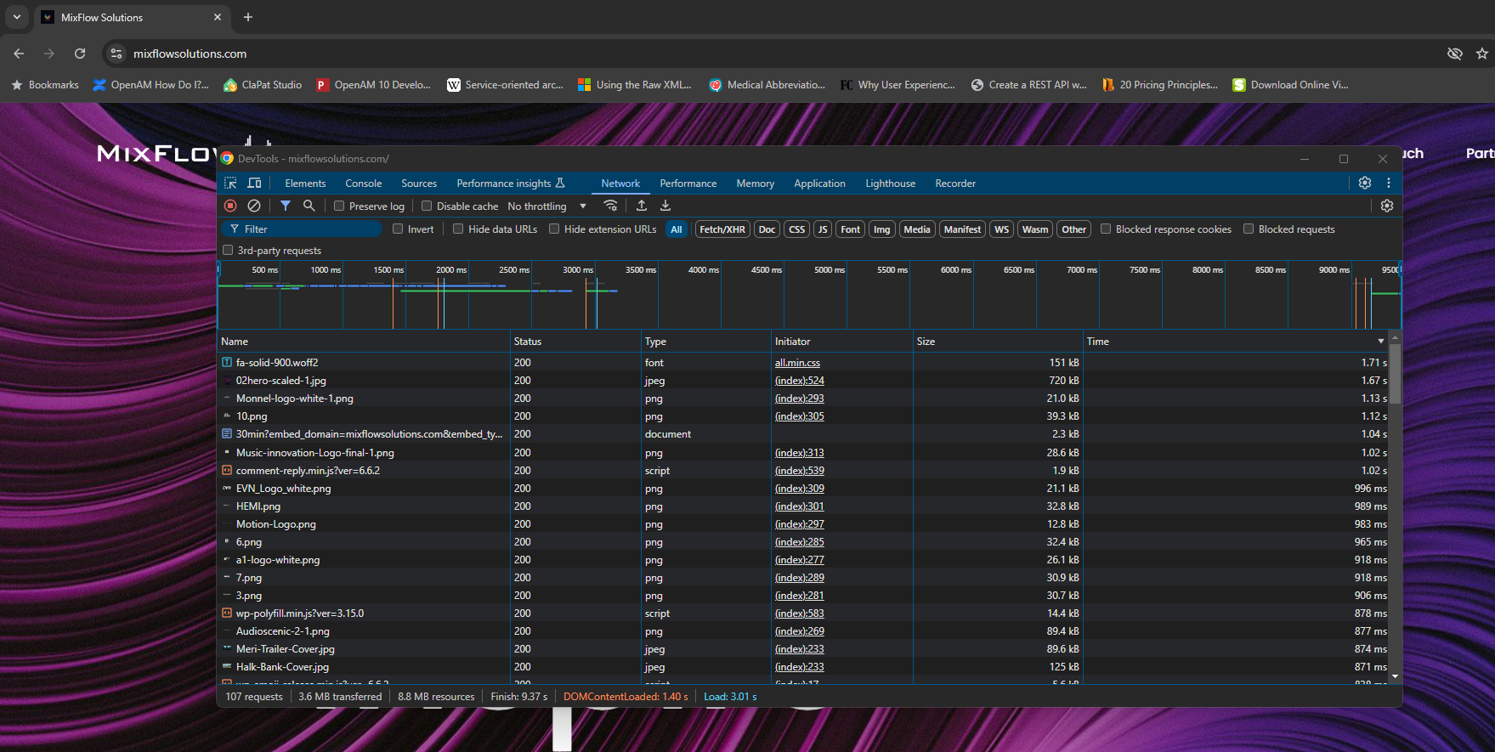Go back in browser history
The height and width of the screenshot is (752, 1495).
coord(19,54)
